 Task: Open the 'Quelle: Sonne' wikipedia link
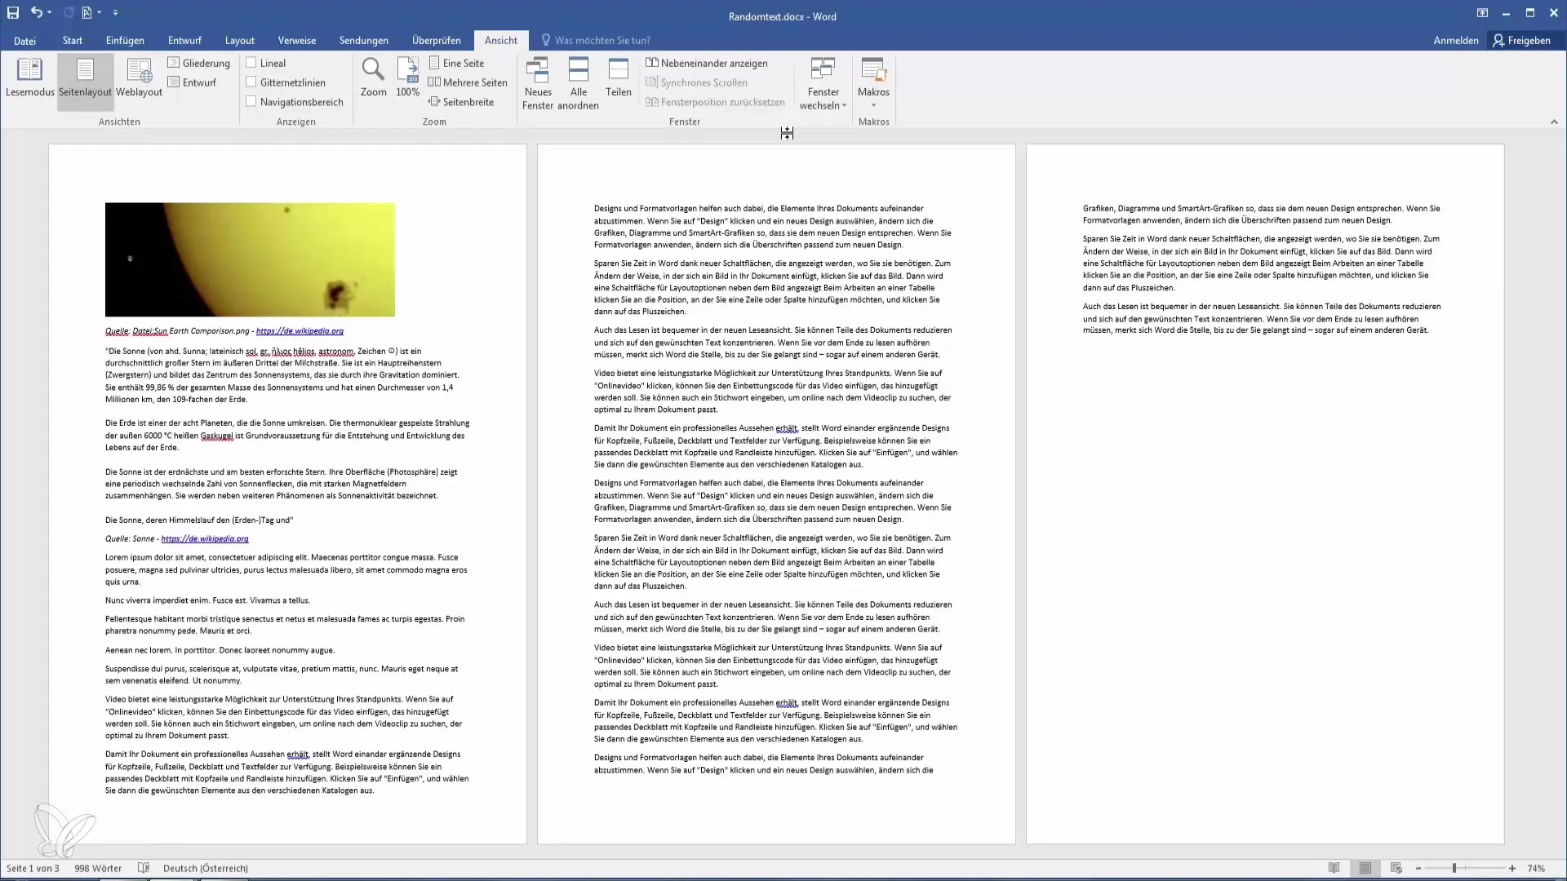pos(205,539)
